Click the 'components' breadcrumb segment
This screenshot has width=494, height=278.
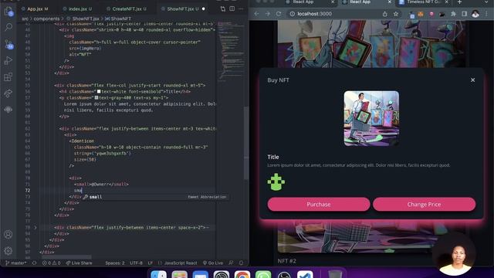click(46, 19)
